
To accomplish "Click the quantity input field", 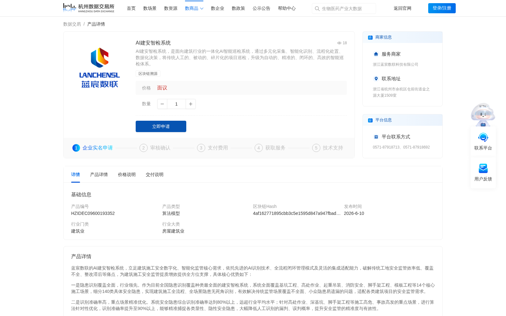I will tap(176, 104).
